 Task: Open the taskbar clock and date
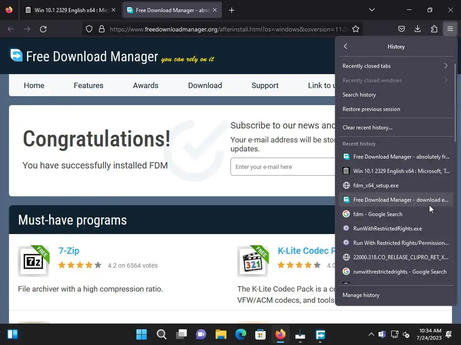[429, 334]
